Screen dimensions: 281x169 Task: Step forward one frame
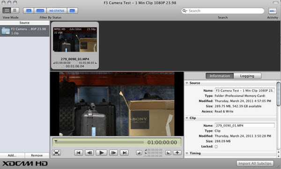tap(114, 153)
